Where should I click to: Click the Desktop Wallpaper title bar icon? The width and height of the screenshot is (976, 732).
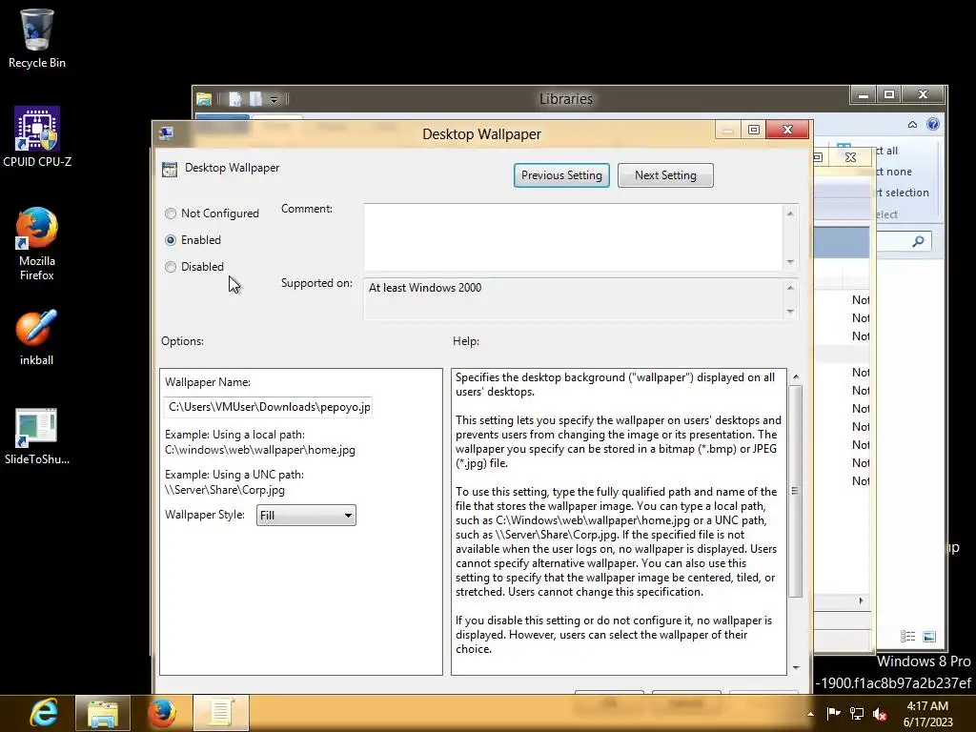[x=166, y=133]
